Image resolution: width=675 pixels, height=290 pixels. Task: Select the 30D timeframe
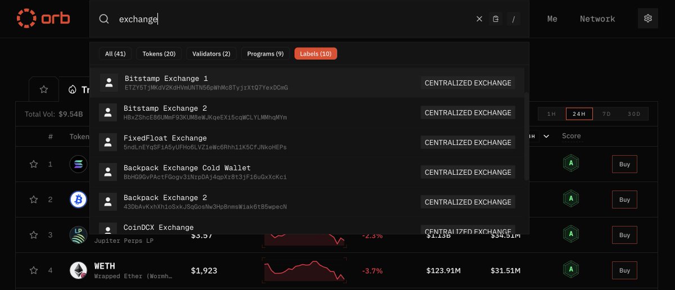coord(634,114)
